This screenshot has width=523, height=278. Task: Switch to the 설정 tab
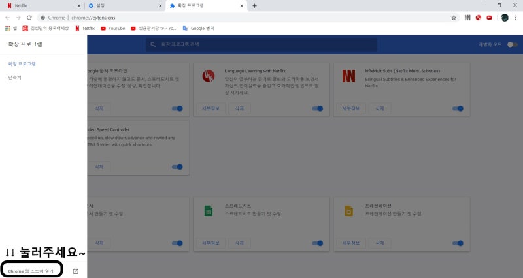pyautogui.click(x=124, y=6)
